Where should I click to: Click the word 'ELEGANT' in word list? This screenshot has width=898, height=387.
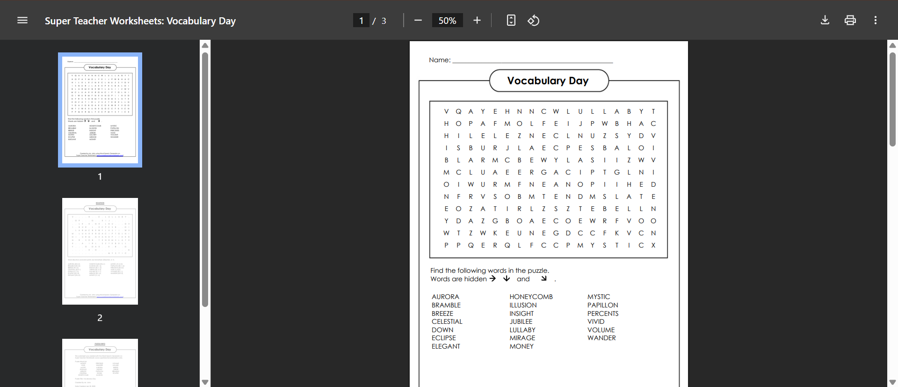(446, 346)
